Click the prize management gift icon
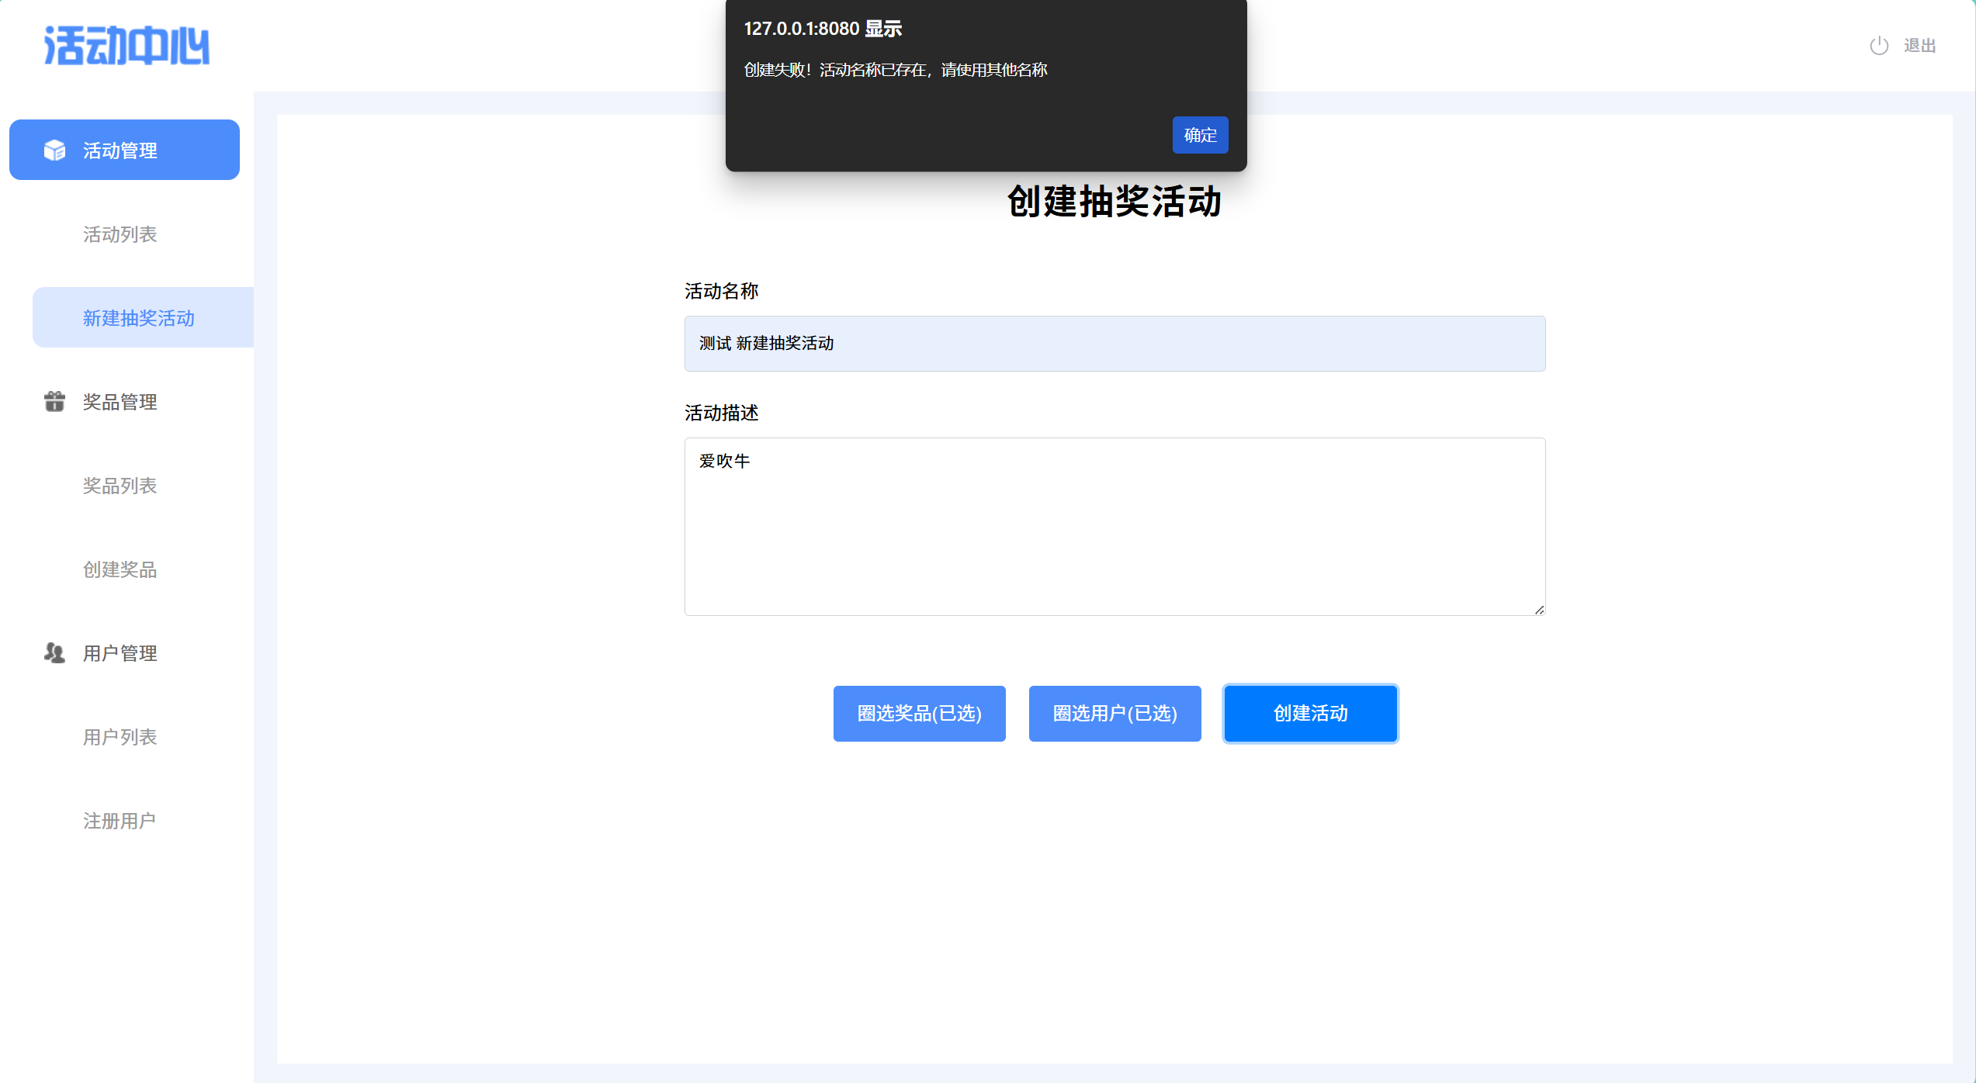The height and width of the screenshot is (1083, 1976). click(x=54, y=401)
